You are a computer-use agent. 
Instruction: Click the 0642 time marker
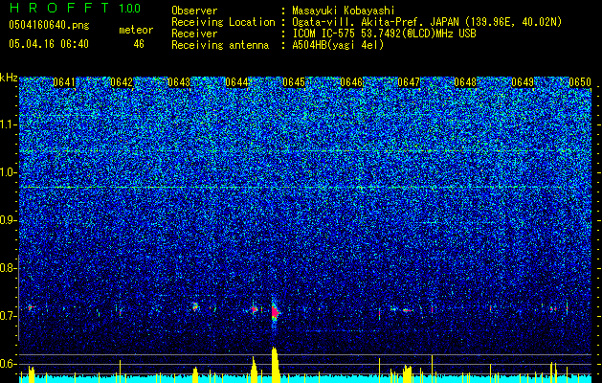tap(122, 82)
